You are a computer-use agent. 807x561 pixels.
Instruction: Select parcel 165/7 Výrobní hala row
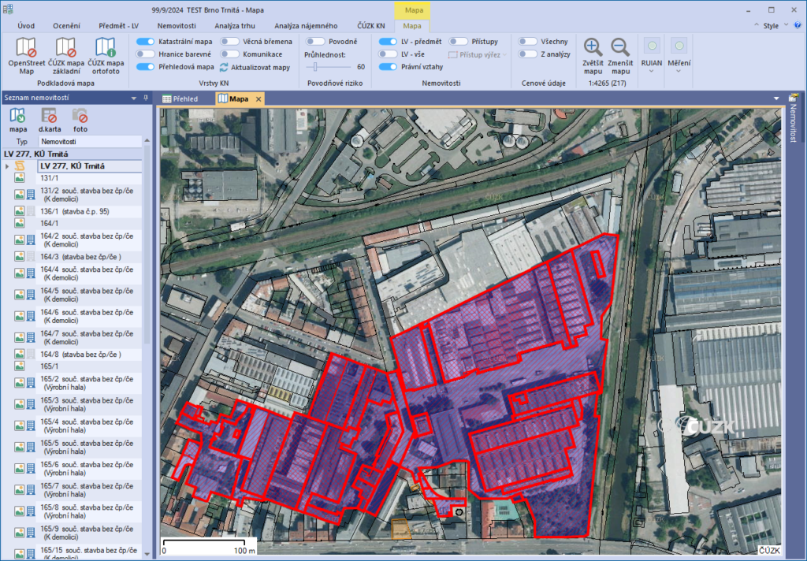(90, 490)
